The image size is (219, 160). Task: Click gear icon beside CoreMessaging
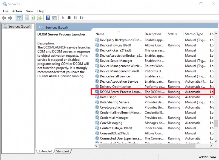point(97,123)
